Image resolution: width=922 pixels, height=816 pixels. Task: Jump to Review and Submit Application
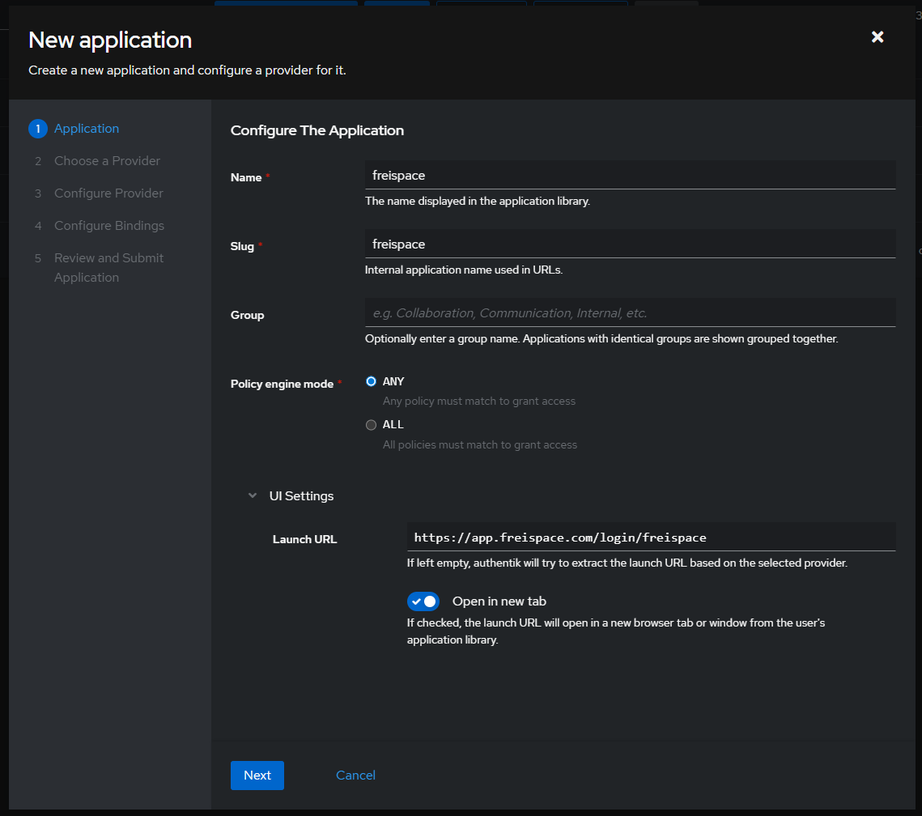point(108,267)
